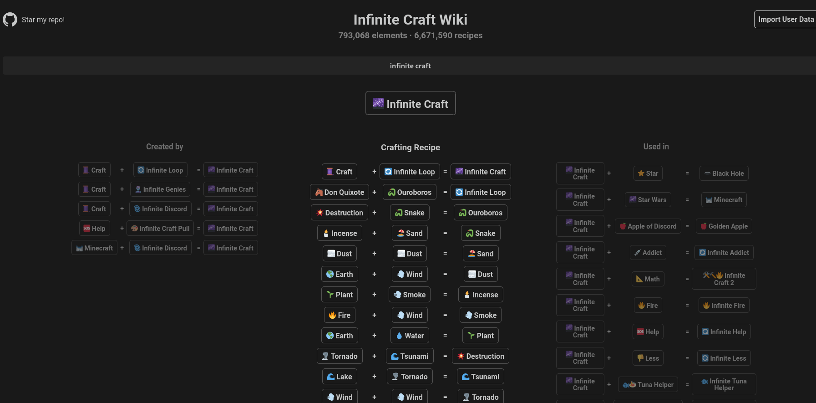The width and height of the screenshot is (816, 403).
Task: Select the Apple of Discord element
Action: click(648, 226)
